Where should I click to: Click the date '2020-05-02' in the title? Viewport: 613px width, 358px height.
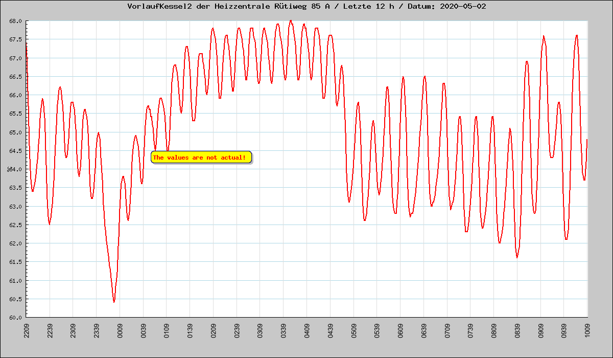point(463,7)
